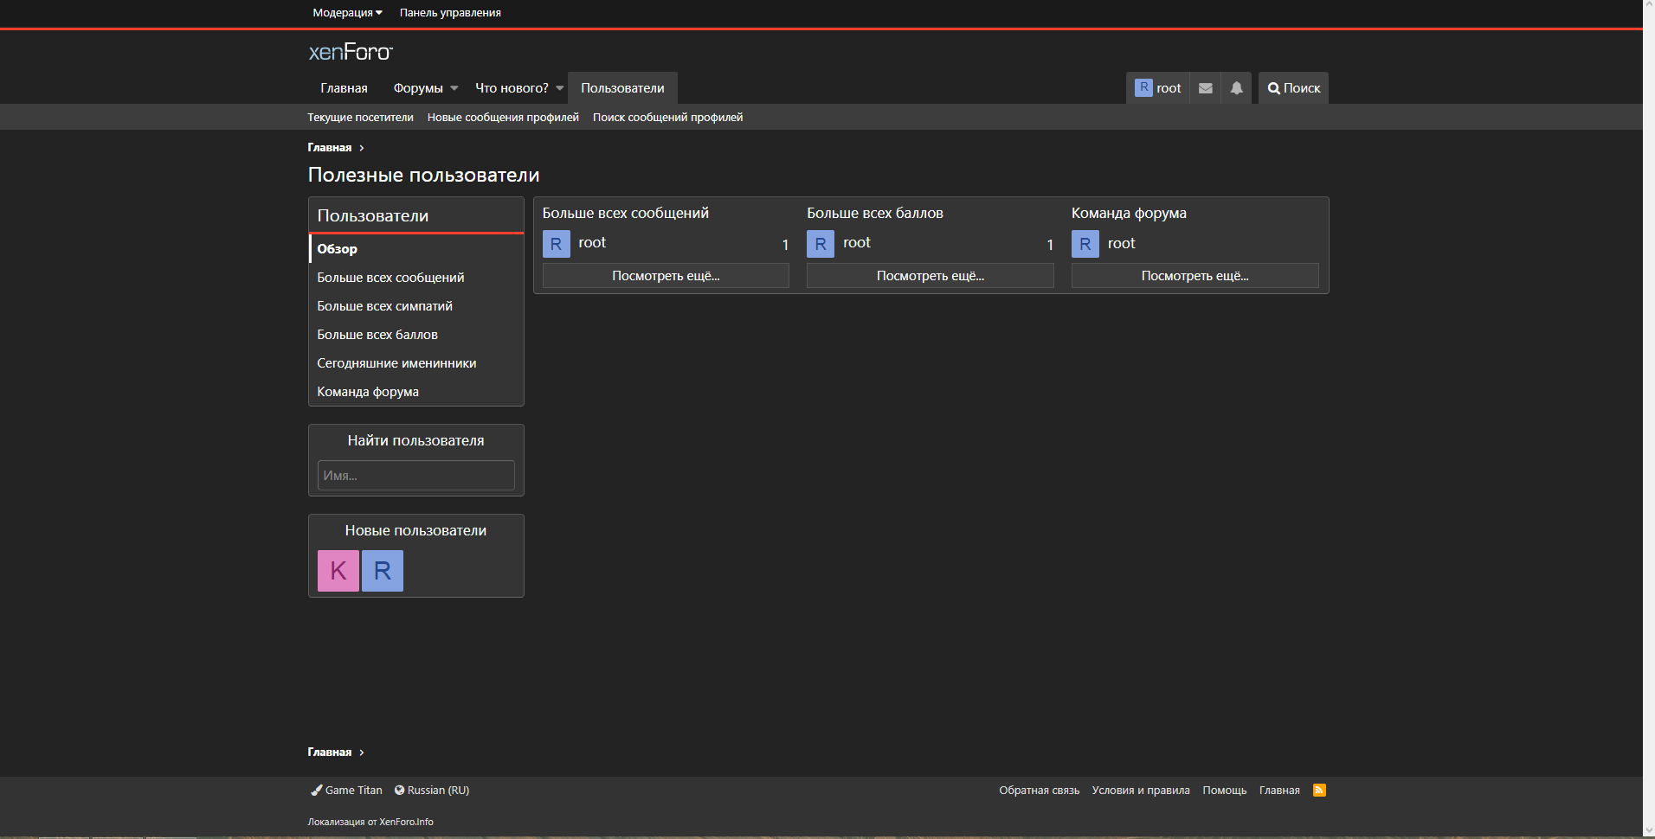The height and width of the screenshot is (839, 1655).
Task: Open the alerts bell icon
Action: pyautogui.click(x=1236, y=88)
